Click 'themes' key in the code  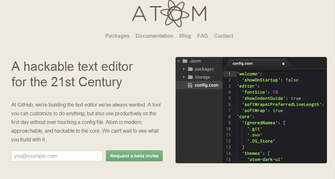(252, 153)
